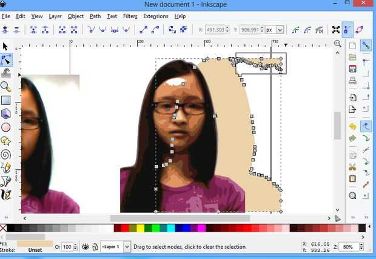
Task: Select the Ellipse circle tool
Action: [x=5, y=127]
